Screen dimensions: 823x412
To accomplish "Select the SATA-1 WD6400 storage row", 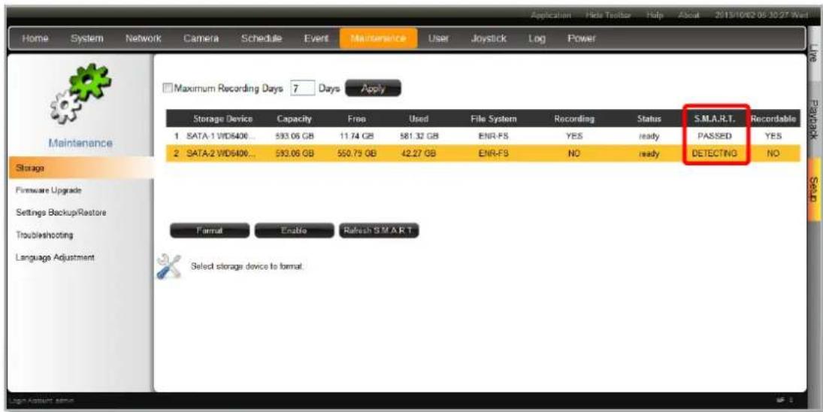I will click(x=483, y=136).
